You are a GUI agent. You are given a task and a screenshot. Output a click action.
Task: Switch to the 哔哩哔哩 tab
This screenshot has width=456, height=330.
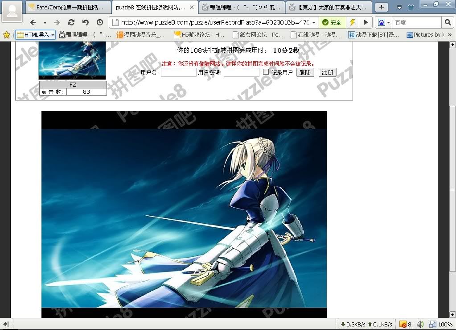(242, 7)
